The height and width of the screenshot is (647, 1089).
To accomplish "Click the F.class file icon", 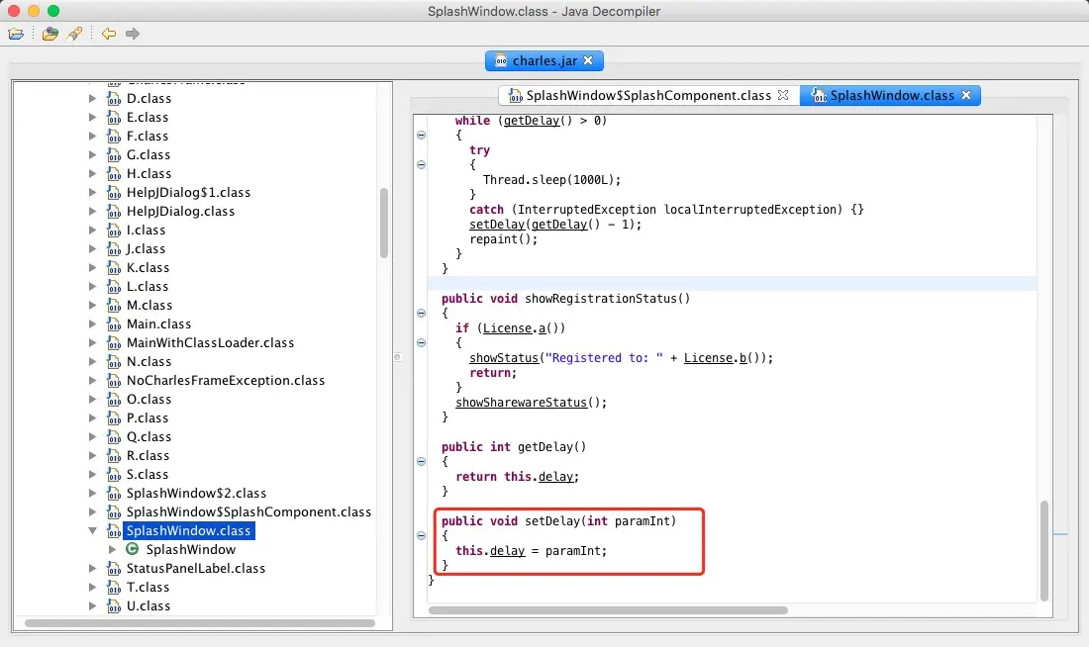I will [114, 137].
